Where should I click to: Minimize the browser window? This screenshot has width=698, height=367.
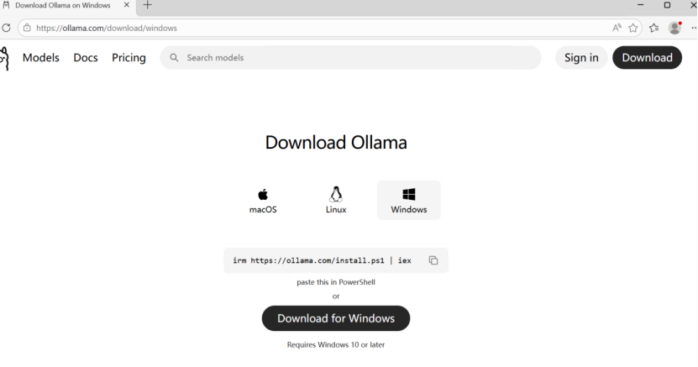point(641,5)
